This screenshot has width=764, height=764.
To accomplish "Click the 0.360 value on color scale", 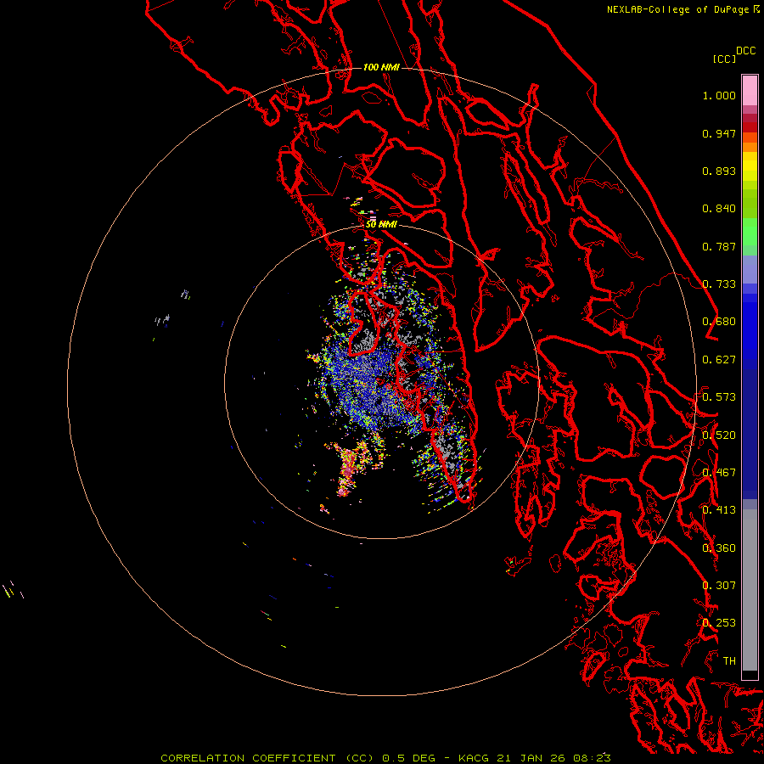I will [x=719, y=548].
